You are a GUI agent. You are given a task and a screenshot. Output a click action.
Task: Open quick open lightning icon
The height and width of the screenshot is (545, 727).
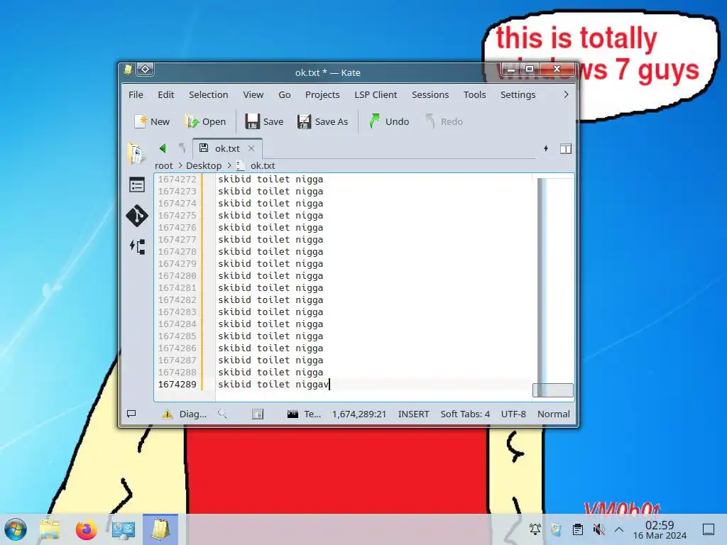pyautogui.click(x=546, y=148)
